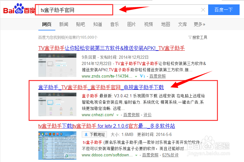
Task: Open 百度快照 for the znds.com result
Action: [158, 76]
